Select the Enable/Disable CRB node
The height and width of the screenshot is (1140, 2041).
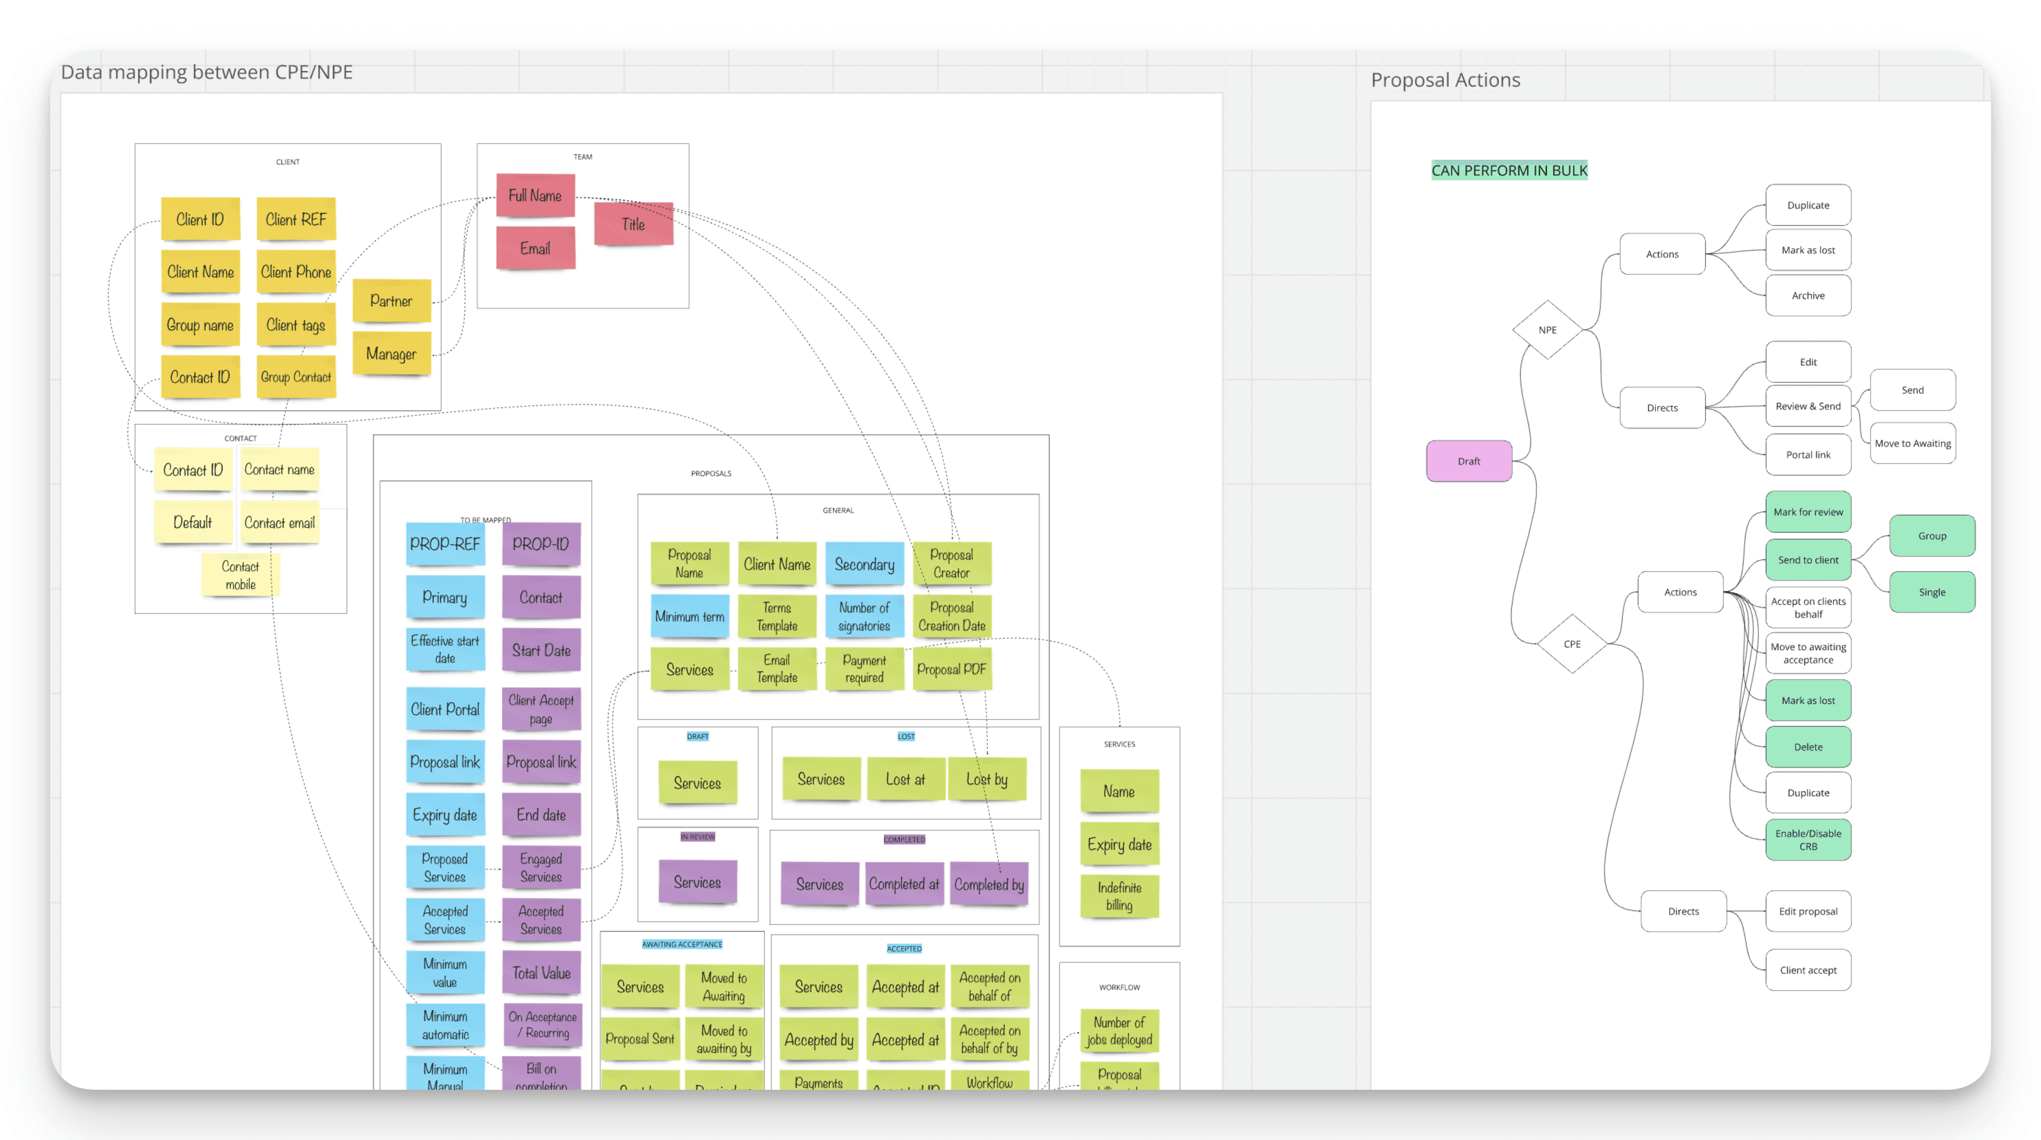(x=1807, y=840)
